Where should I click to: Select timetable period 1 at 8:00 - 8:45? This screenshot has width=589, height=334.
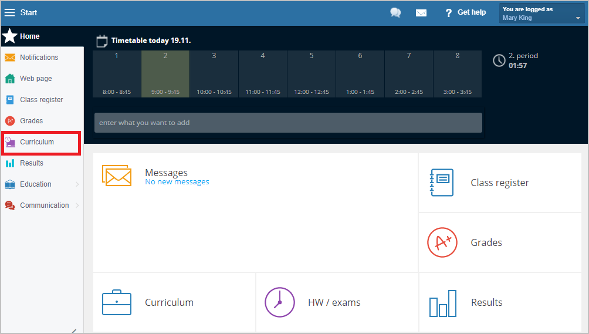[117, 74]
